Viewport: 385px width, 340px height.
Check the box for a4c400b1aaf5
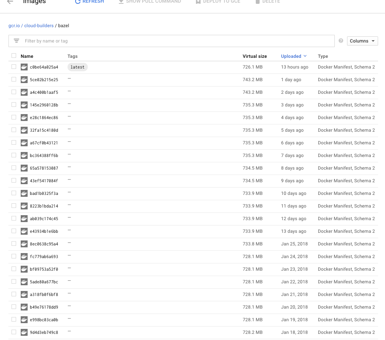tap(14, 92)
